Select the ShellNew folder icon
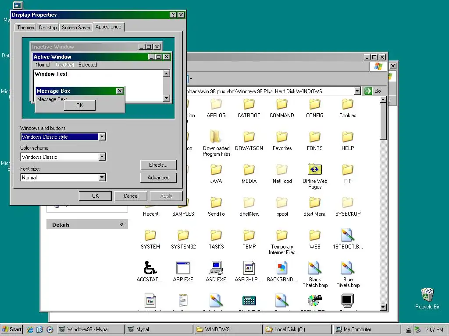 point(249,203)
